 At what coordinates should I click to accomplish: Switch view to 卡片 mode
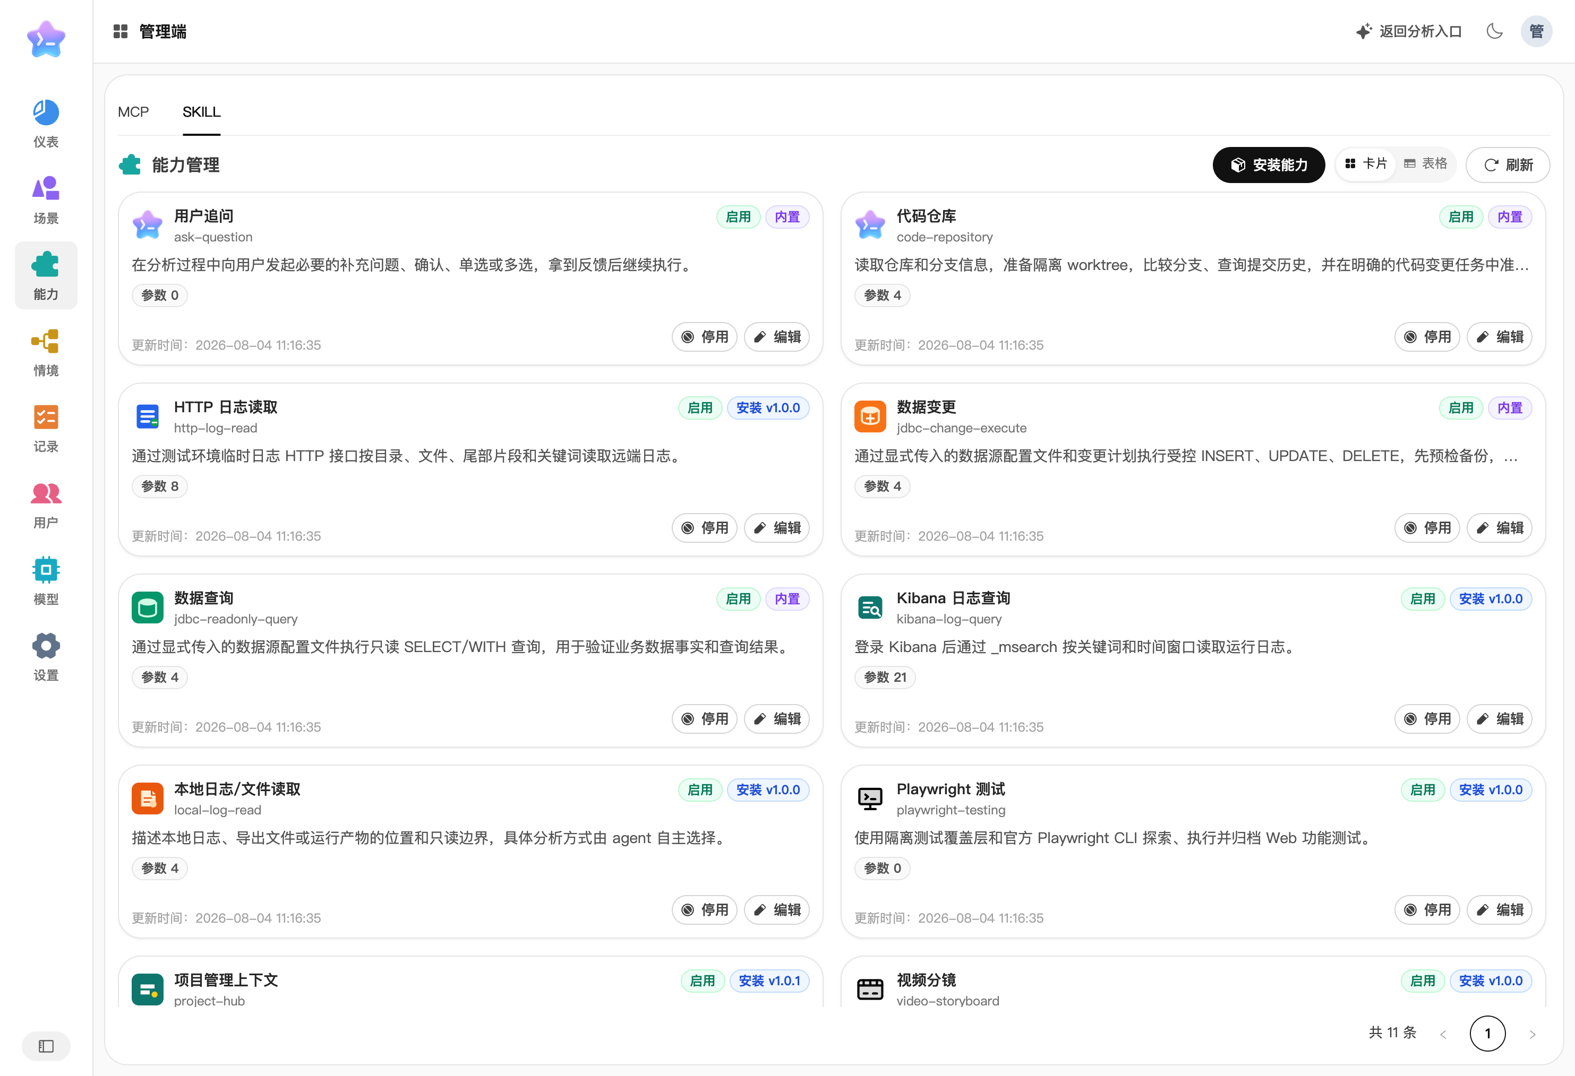[x=1366, y=164]
